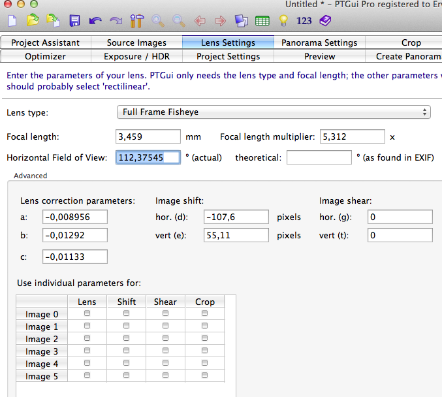The height and width of the screenshot is (397, 442).
Task: Click the theoretical field of view field
Action: pyautogui.click(x=319, y=157)
